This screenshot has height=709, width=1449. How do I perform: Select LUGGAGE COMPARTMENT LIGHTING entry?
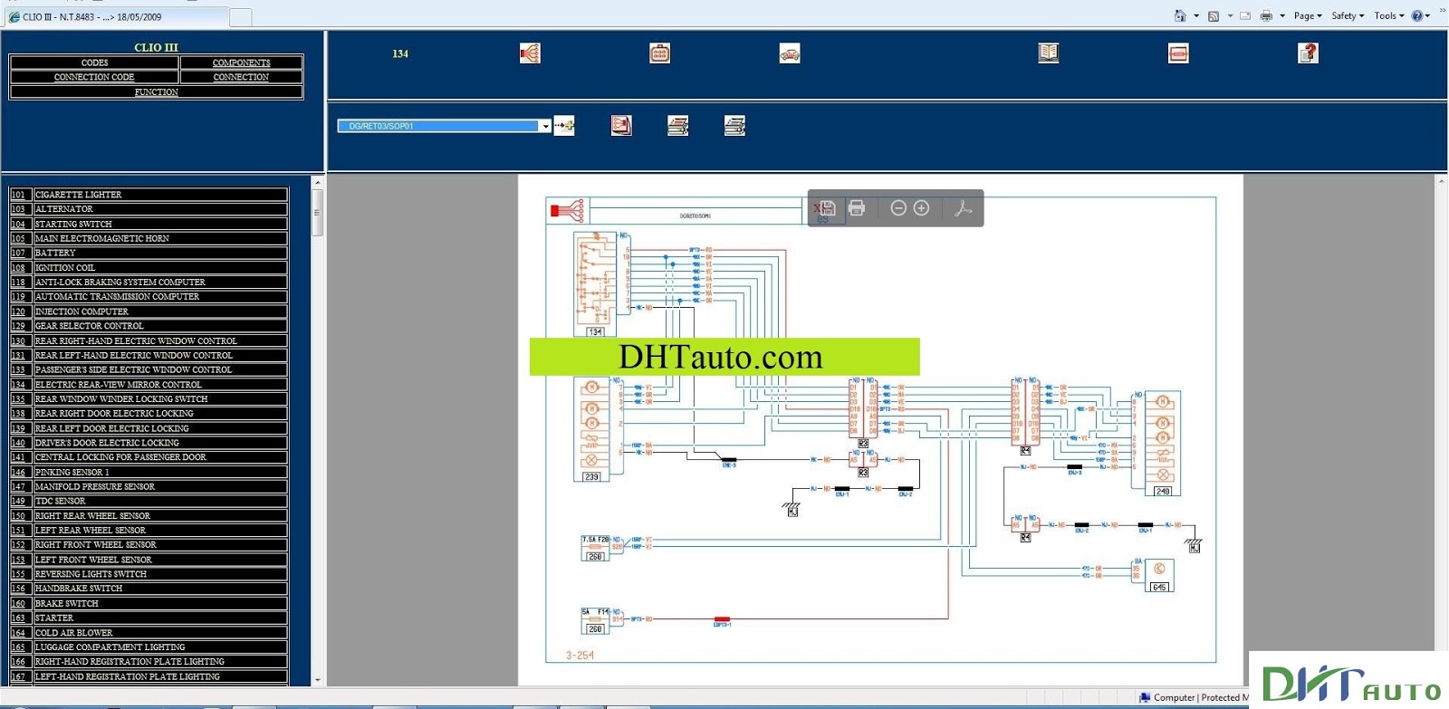point(160,647)
